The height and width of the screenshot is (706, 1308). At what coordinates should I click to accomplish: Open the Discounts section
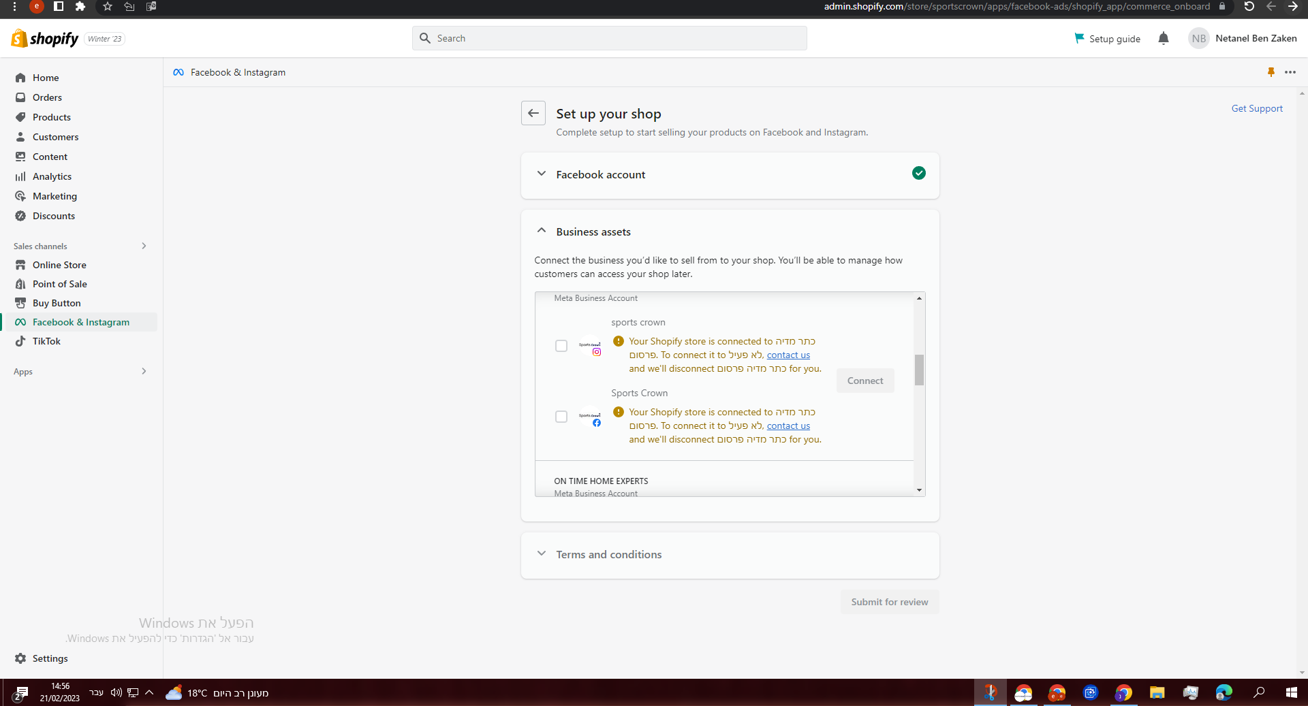(54, 216)
